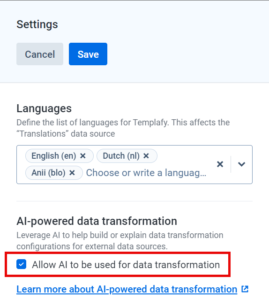Screen dimensions: 269x308
Task: Focus the 'Choose or write a language' field
Action: click(x=146, y=173)
